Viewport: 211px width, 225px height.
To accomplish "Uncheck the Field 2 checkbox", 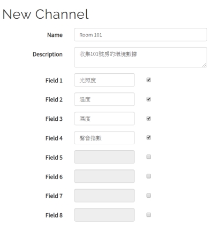I will coord(148,99).
